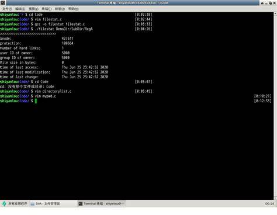Click the [0:10:21] timestamp
The image size is (277, 215).
[262, 96]
